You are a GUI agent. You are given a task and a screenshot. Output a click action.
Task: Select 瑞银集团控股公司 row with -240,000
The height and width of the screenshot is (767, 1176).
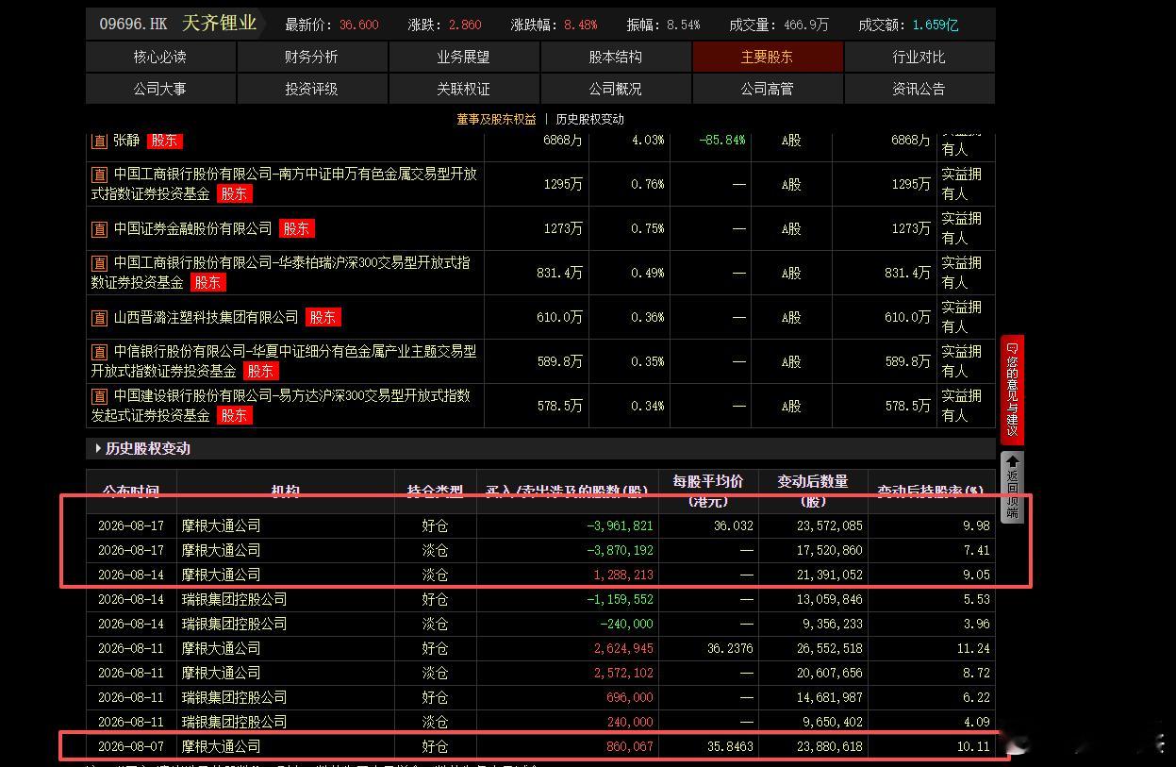(540, 624)
